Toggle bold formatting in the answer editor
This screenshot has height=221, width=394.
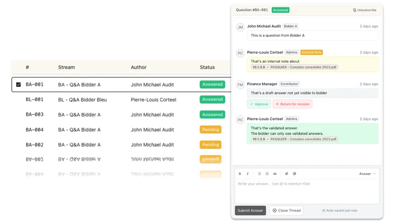[x=240, y=174]
